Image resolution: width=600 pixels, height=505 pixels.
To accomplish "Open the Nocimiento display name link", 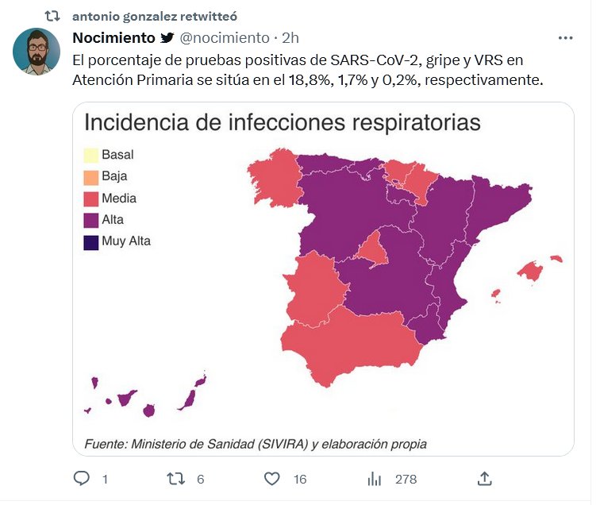I will pyautogui.click(x=113, y=37).
